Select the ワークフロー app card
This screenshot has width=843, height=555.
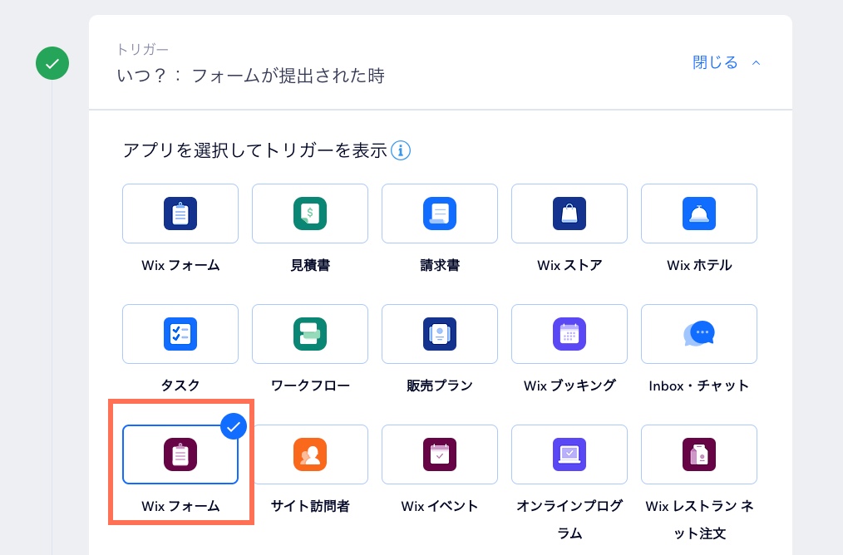coord(310,334)
